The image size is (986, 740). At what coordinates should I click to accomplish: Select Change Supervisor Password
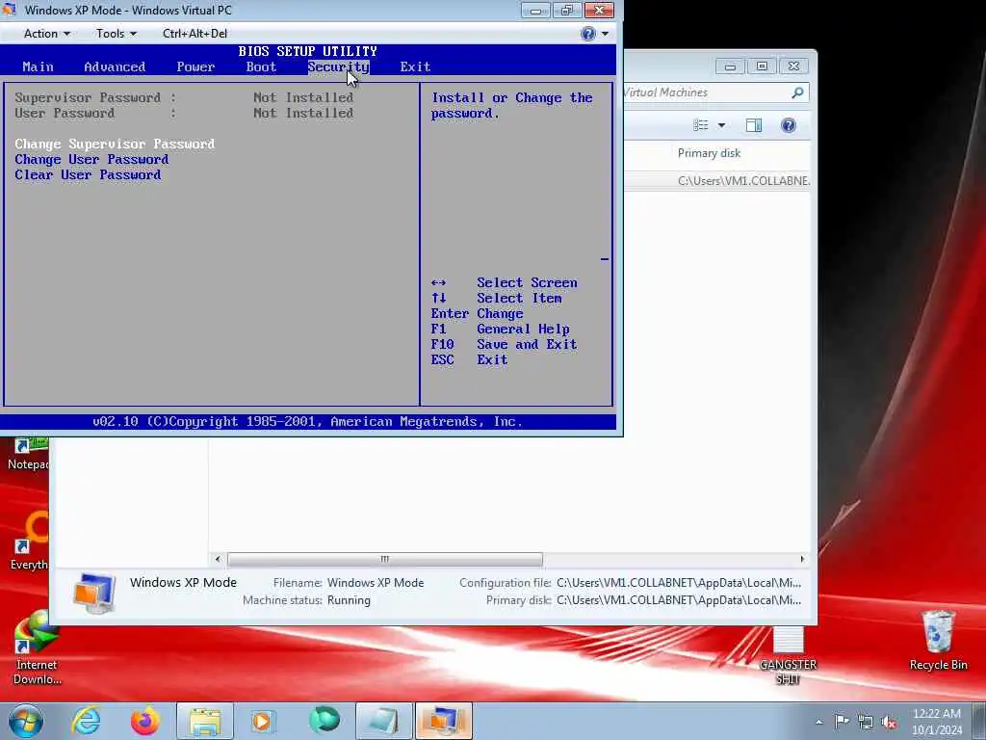click(x=116, y=145)
